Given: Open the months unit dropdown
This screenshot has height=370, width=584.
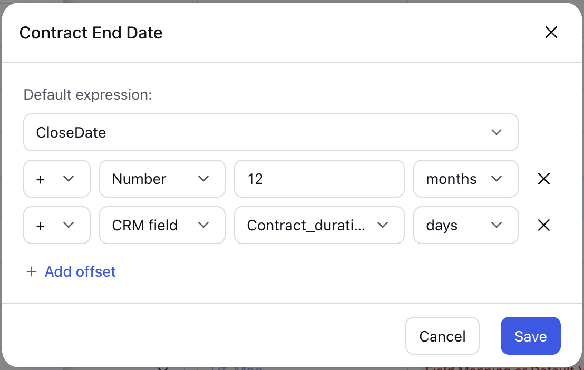Looking at the screenshot, I should point(465,179).
